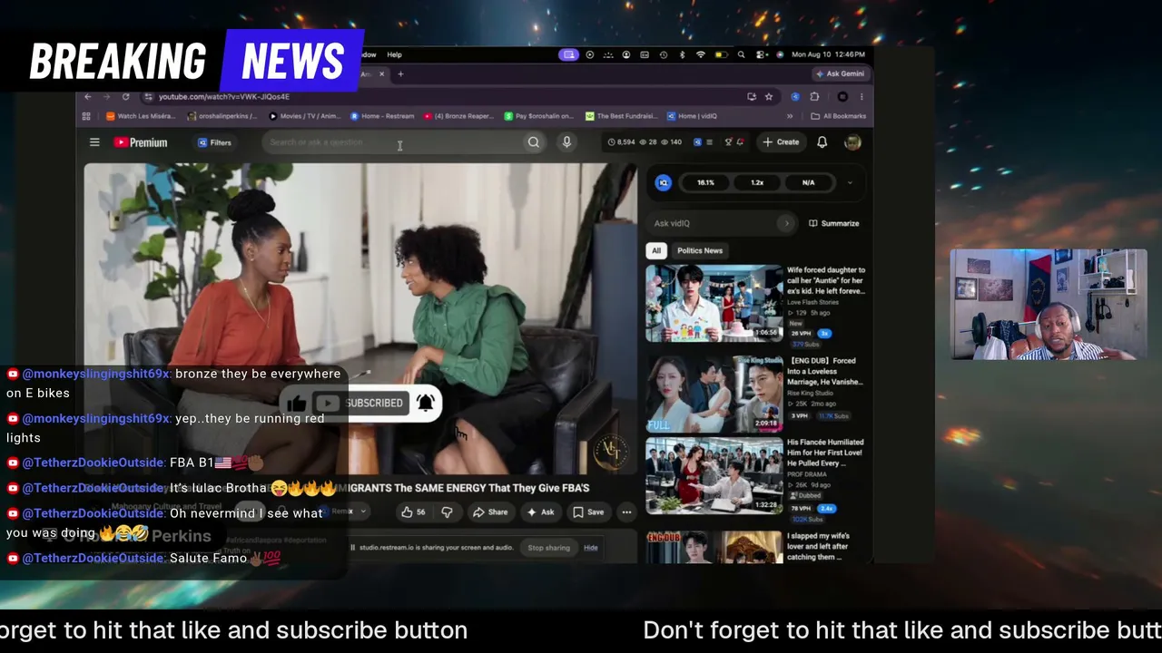The height and width of the screenshot is (653, 1162).
Task: Open the Help menu in the menu bar
Action: (394, 55)
